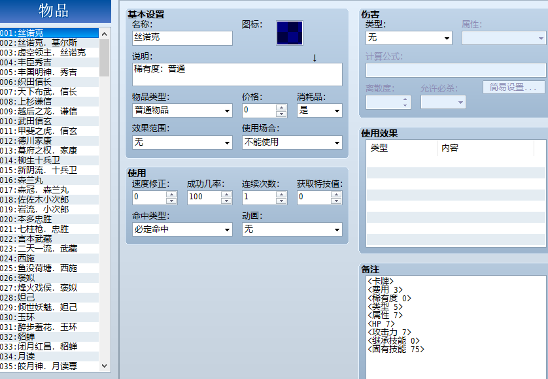Decrease 获取特技值 with the down arrow
The image size is (548, 379).
[336, 201]
